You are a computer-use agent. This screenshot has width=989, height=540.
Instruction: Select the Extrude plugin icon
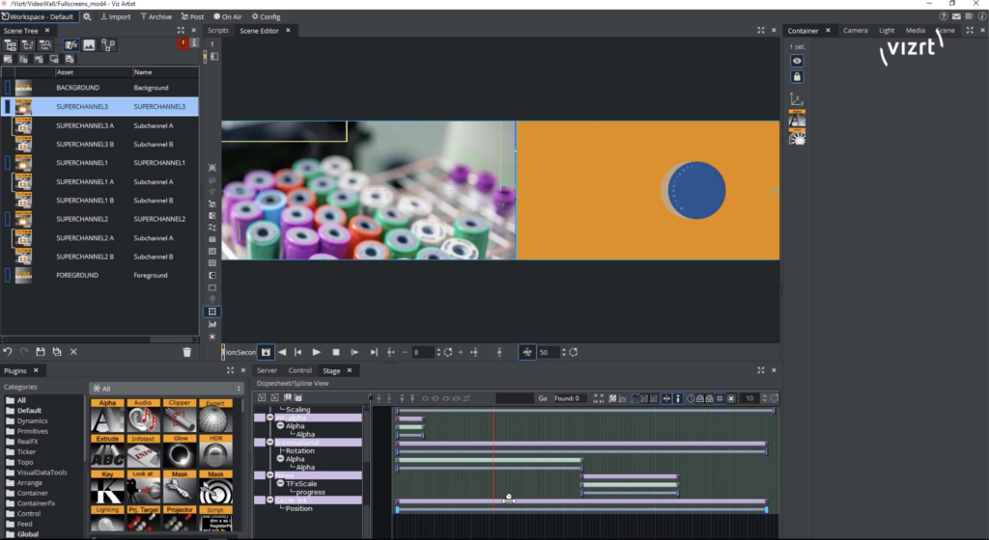click(107, 454)
